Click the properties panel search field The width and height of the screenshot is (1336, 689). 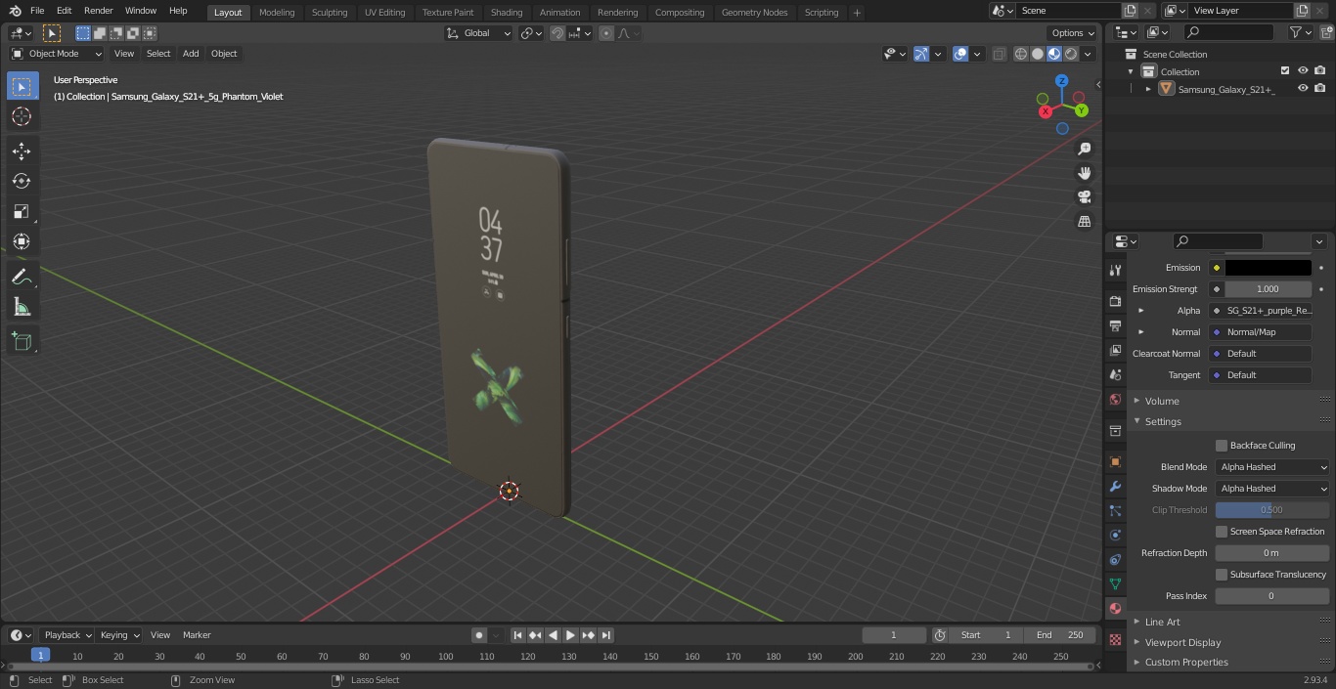1218,241
